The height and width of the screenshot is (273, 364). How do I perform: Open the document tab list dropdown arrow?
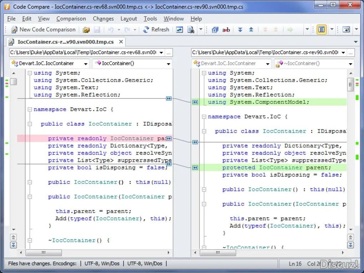click(x=356, y=42)
